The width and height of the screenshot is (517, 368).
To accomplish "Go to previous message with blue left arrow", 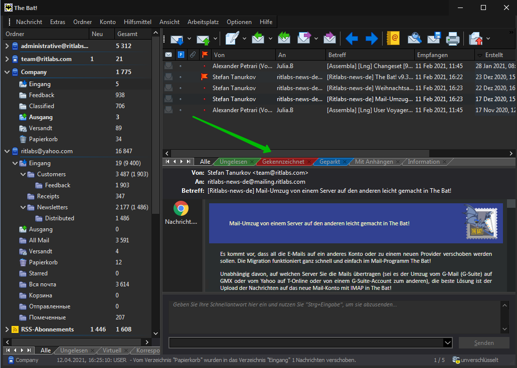I will coord(352,39).
